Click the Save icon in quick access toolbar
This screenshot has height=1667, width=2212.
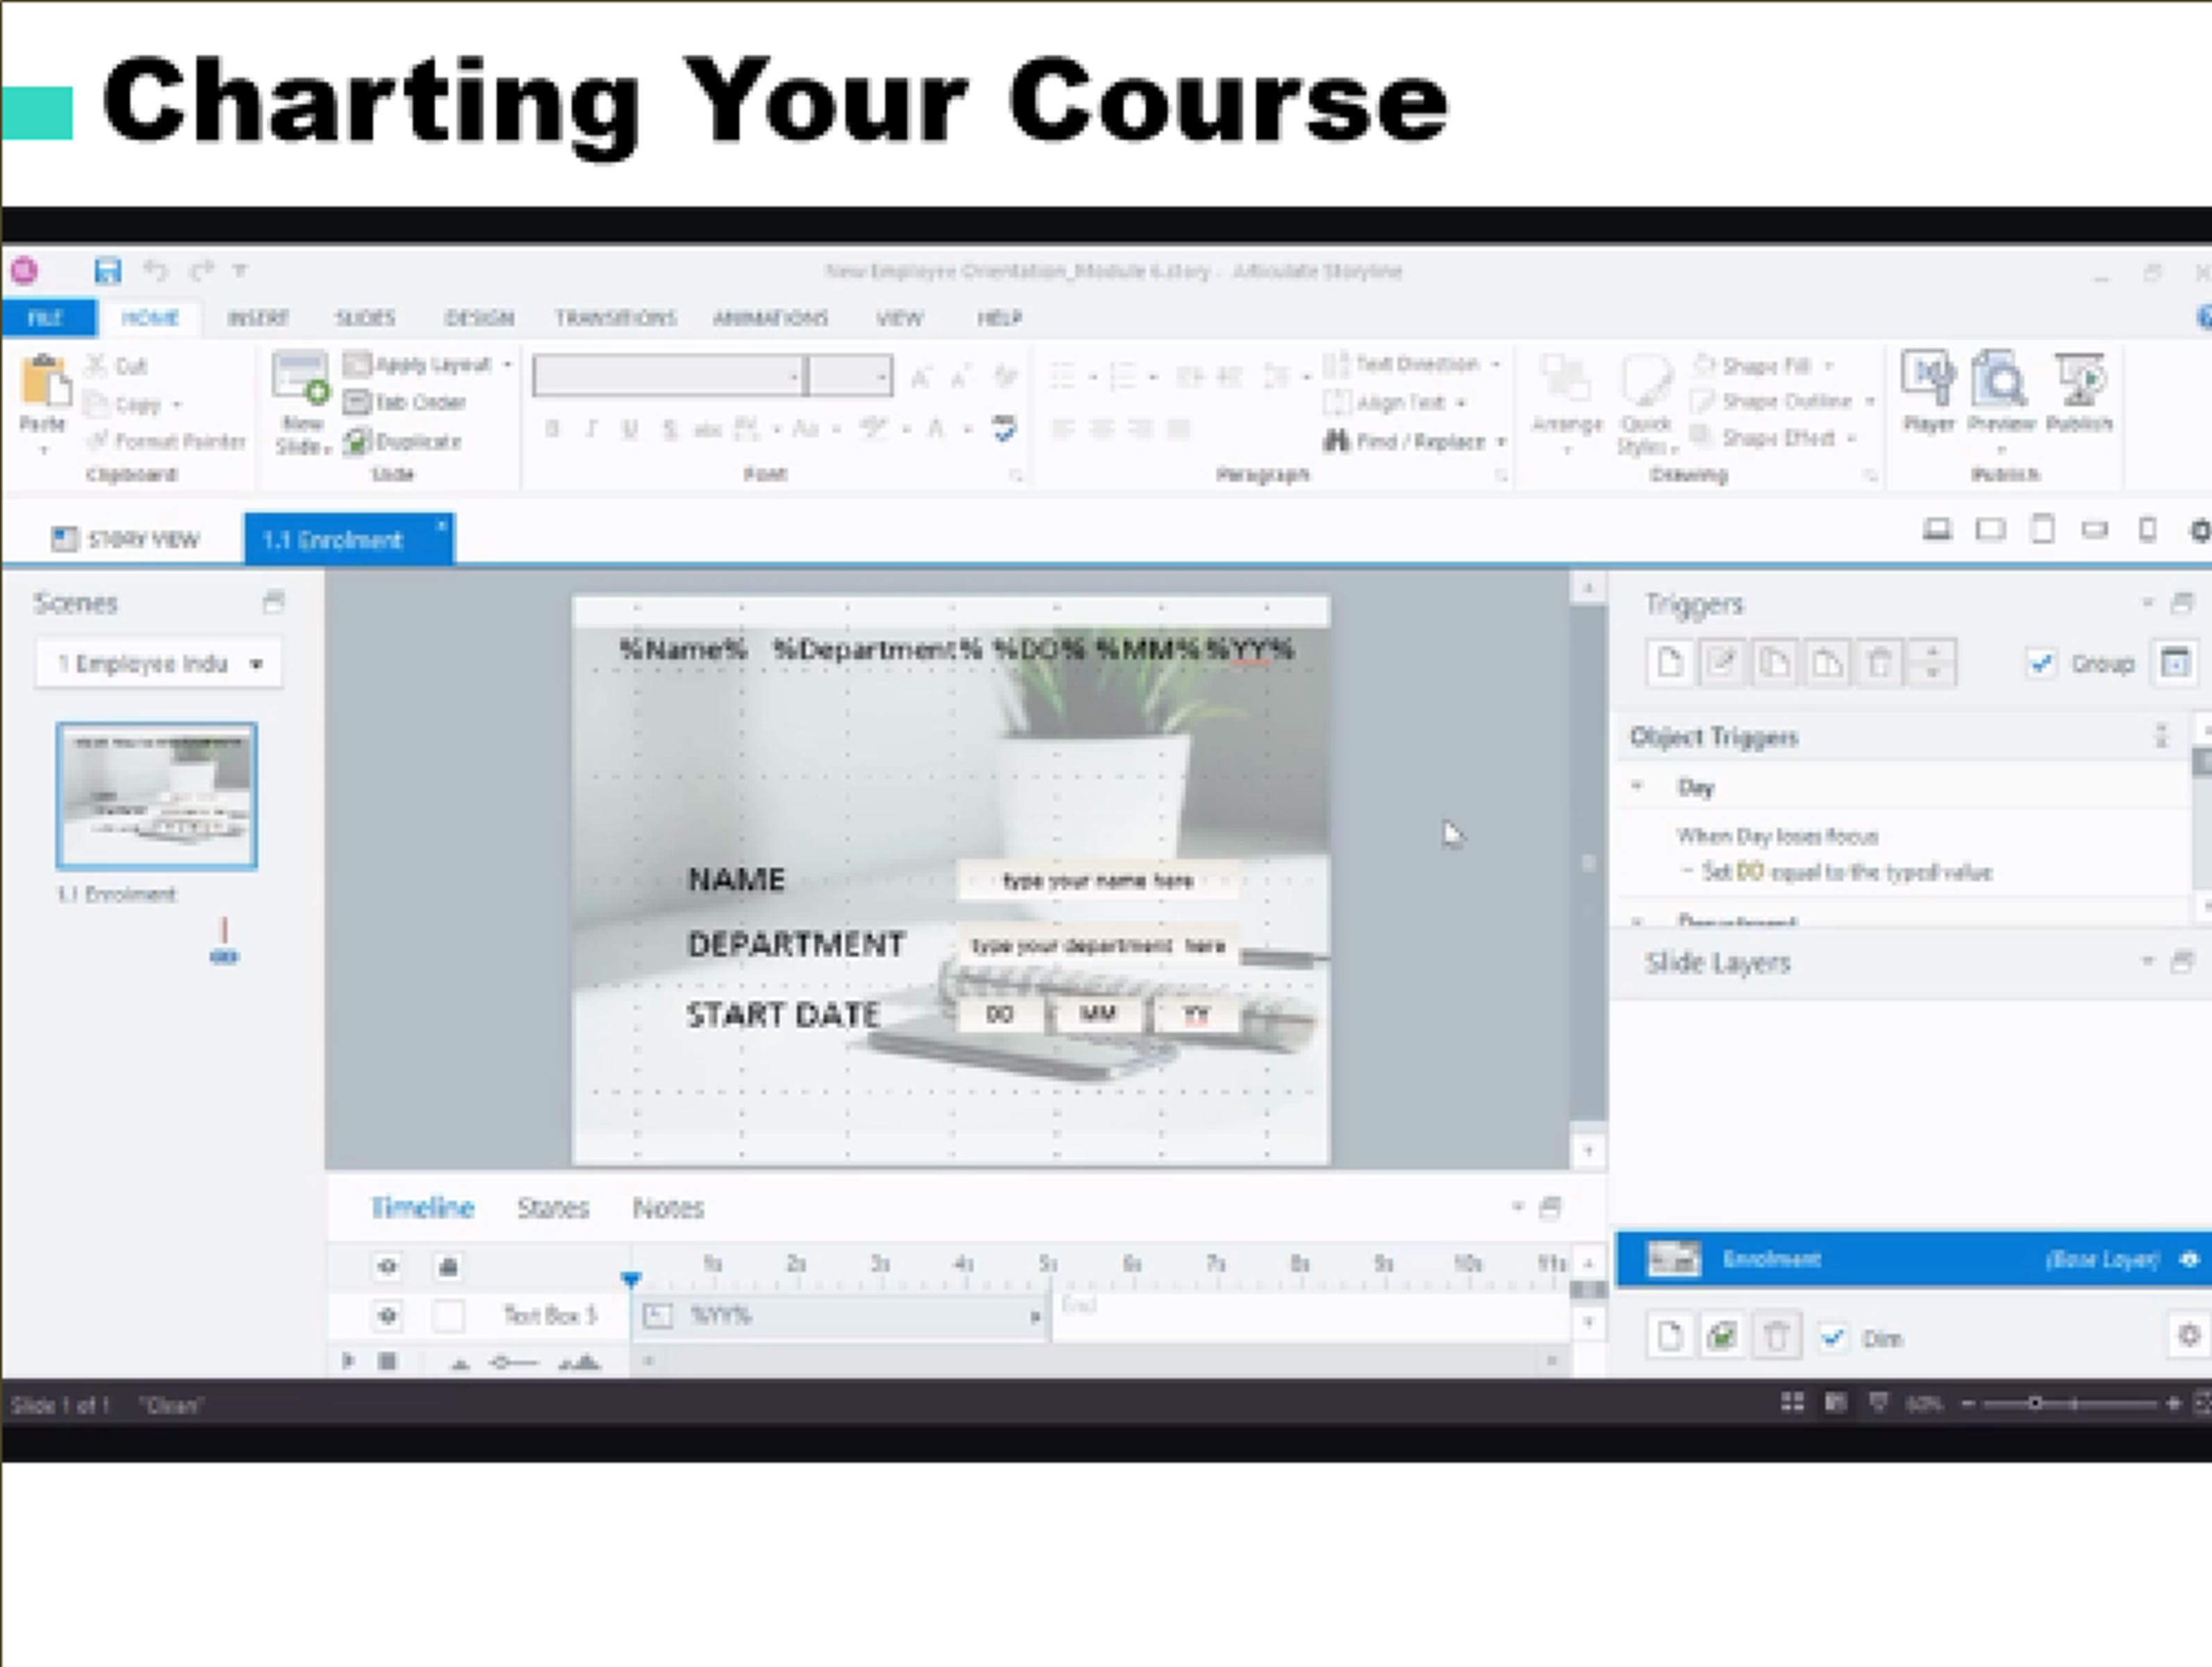107,271
